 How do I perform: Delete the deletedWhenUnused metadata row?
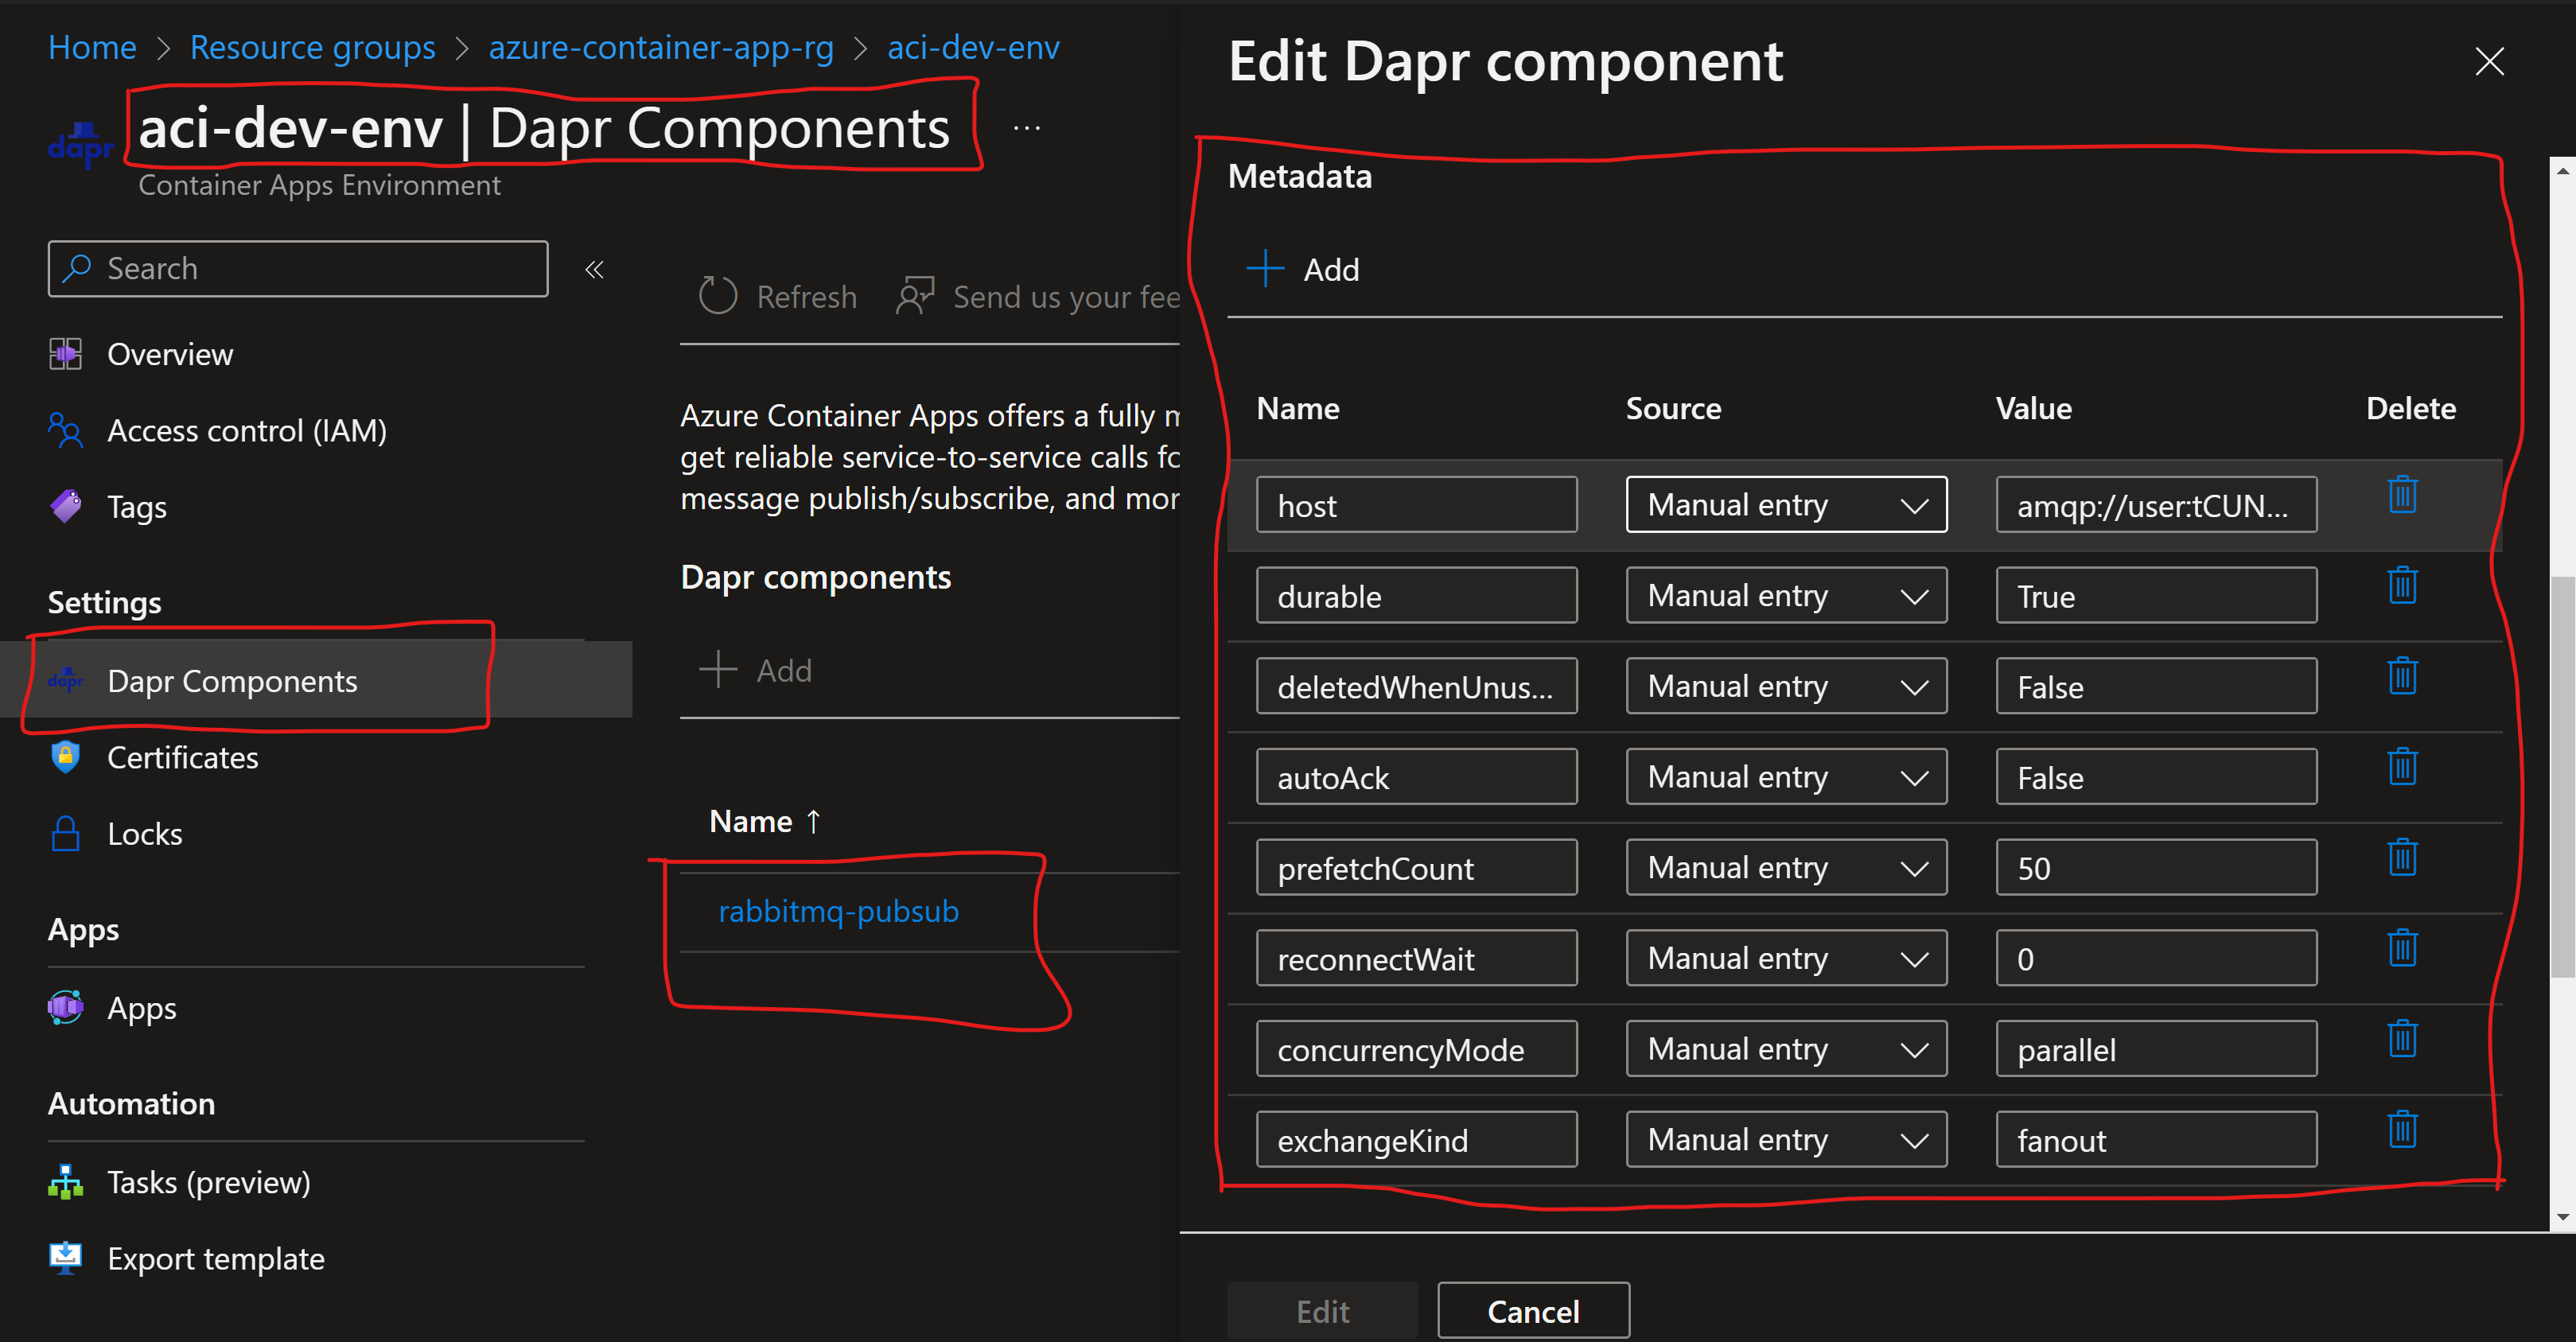(x=2402, y=676)
